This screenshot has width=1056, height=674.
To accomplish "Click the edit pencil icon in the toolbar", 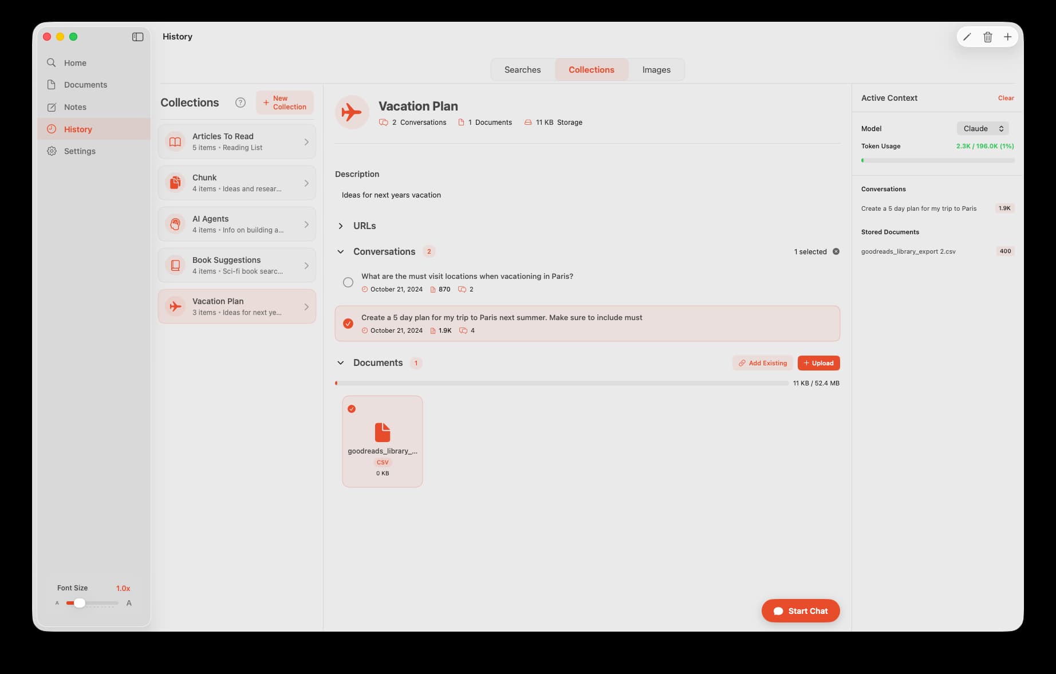I will pos(967,36).
